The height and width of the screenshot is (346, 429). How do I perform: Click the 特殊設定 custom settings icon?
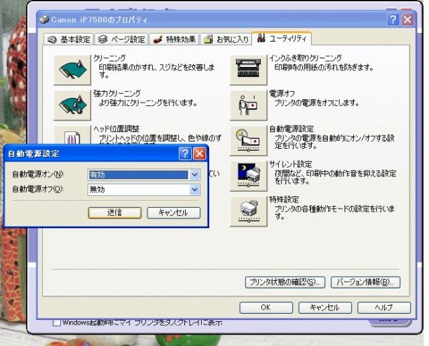248,211
